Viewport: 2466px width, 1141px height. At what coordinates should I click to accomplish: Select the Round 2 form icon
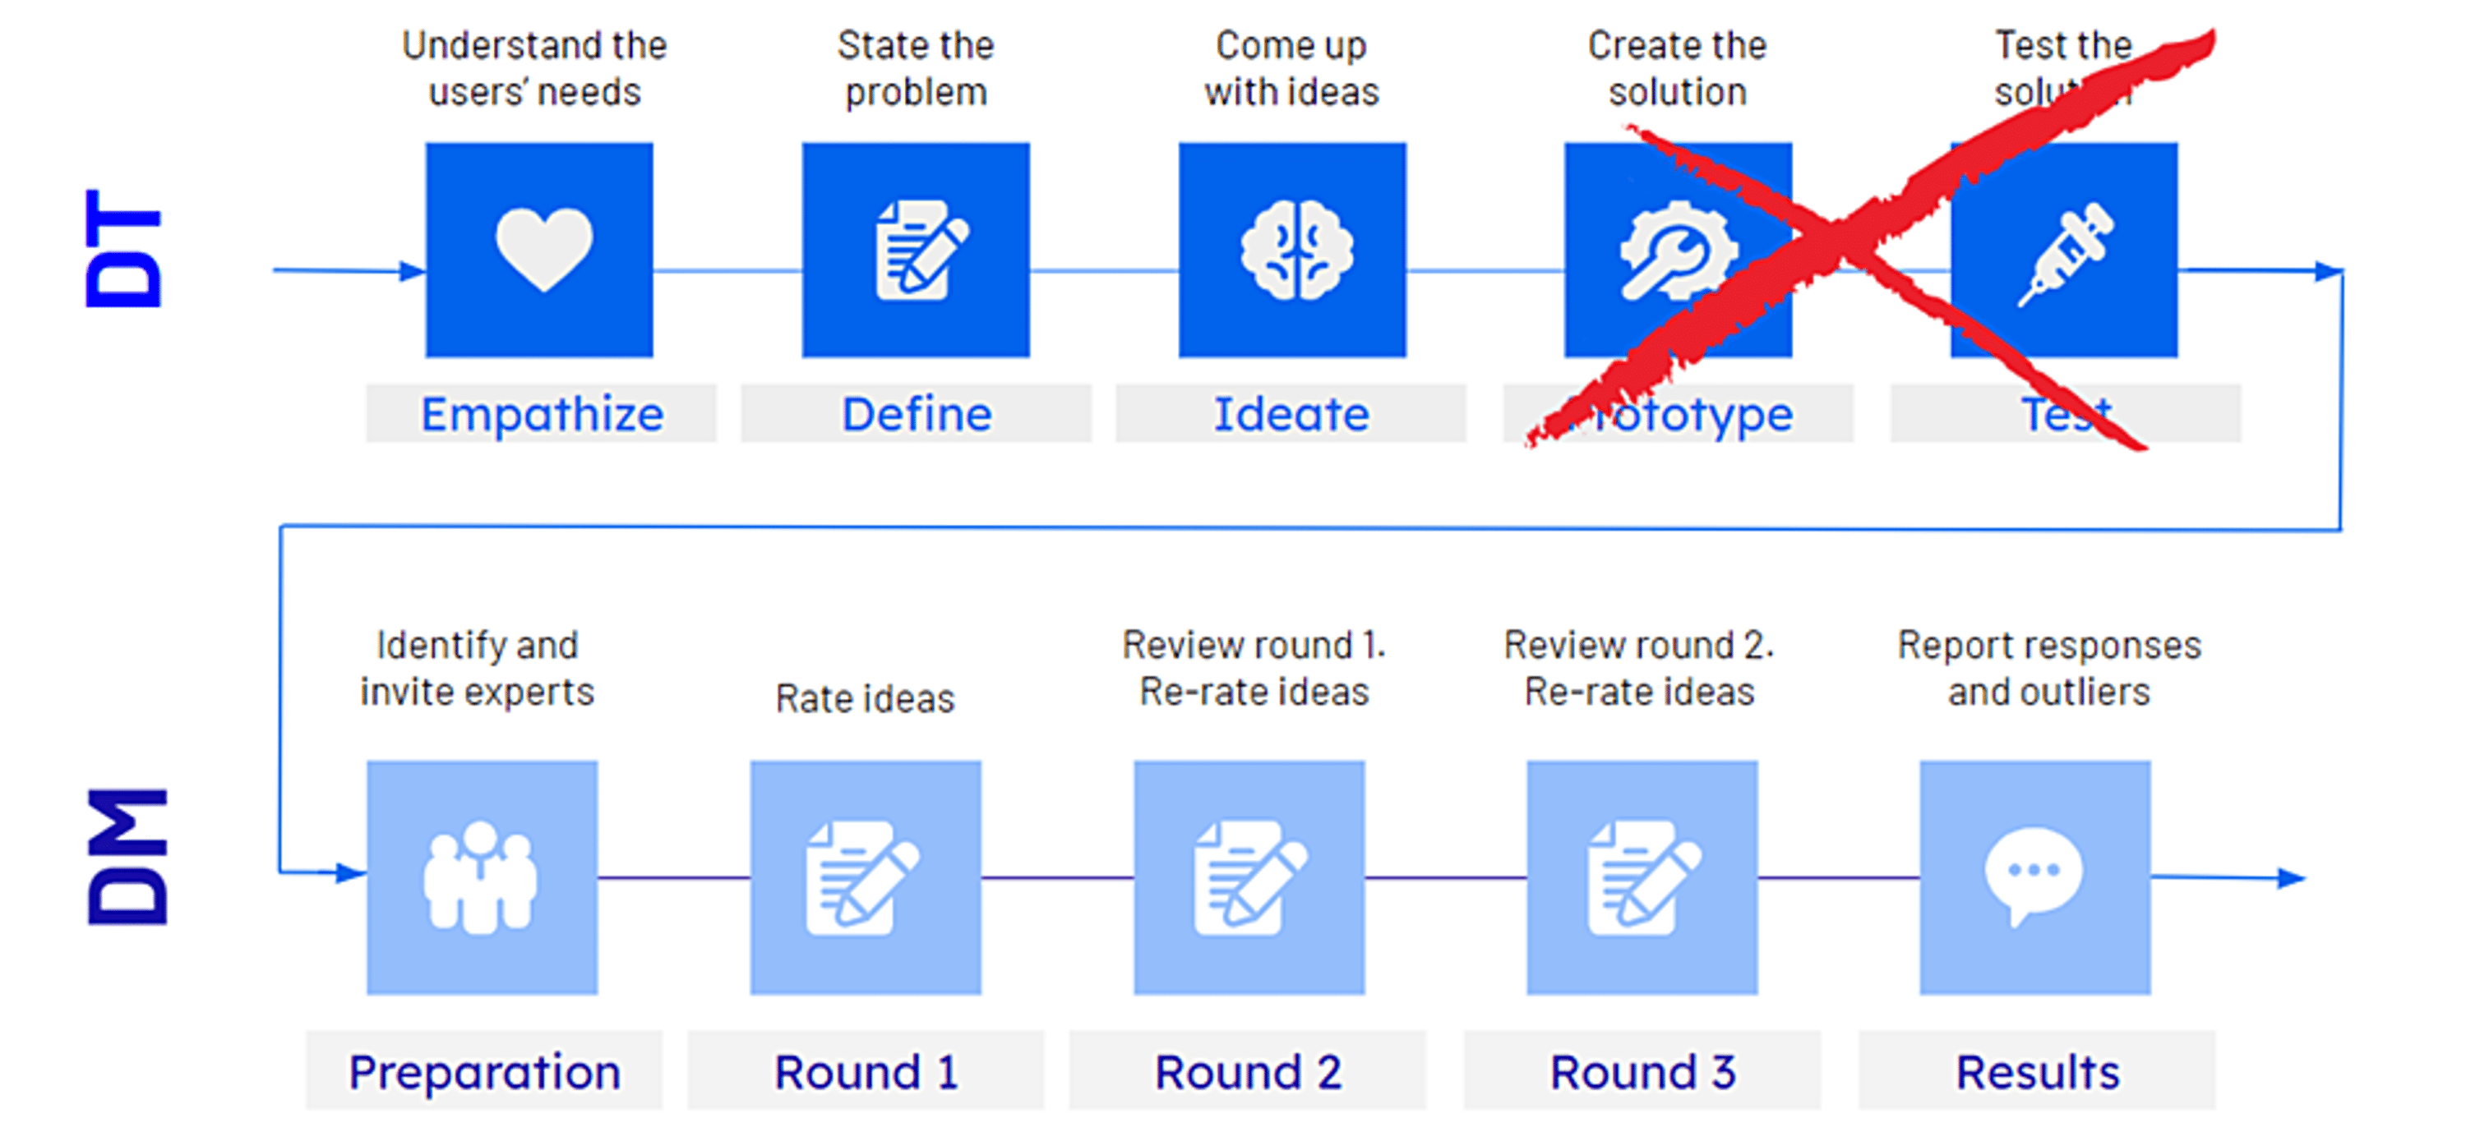click(1249, 877)
